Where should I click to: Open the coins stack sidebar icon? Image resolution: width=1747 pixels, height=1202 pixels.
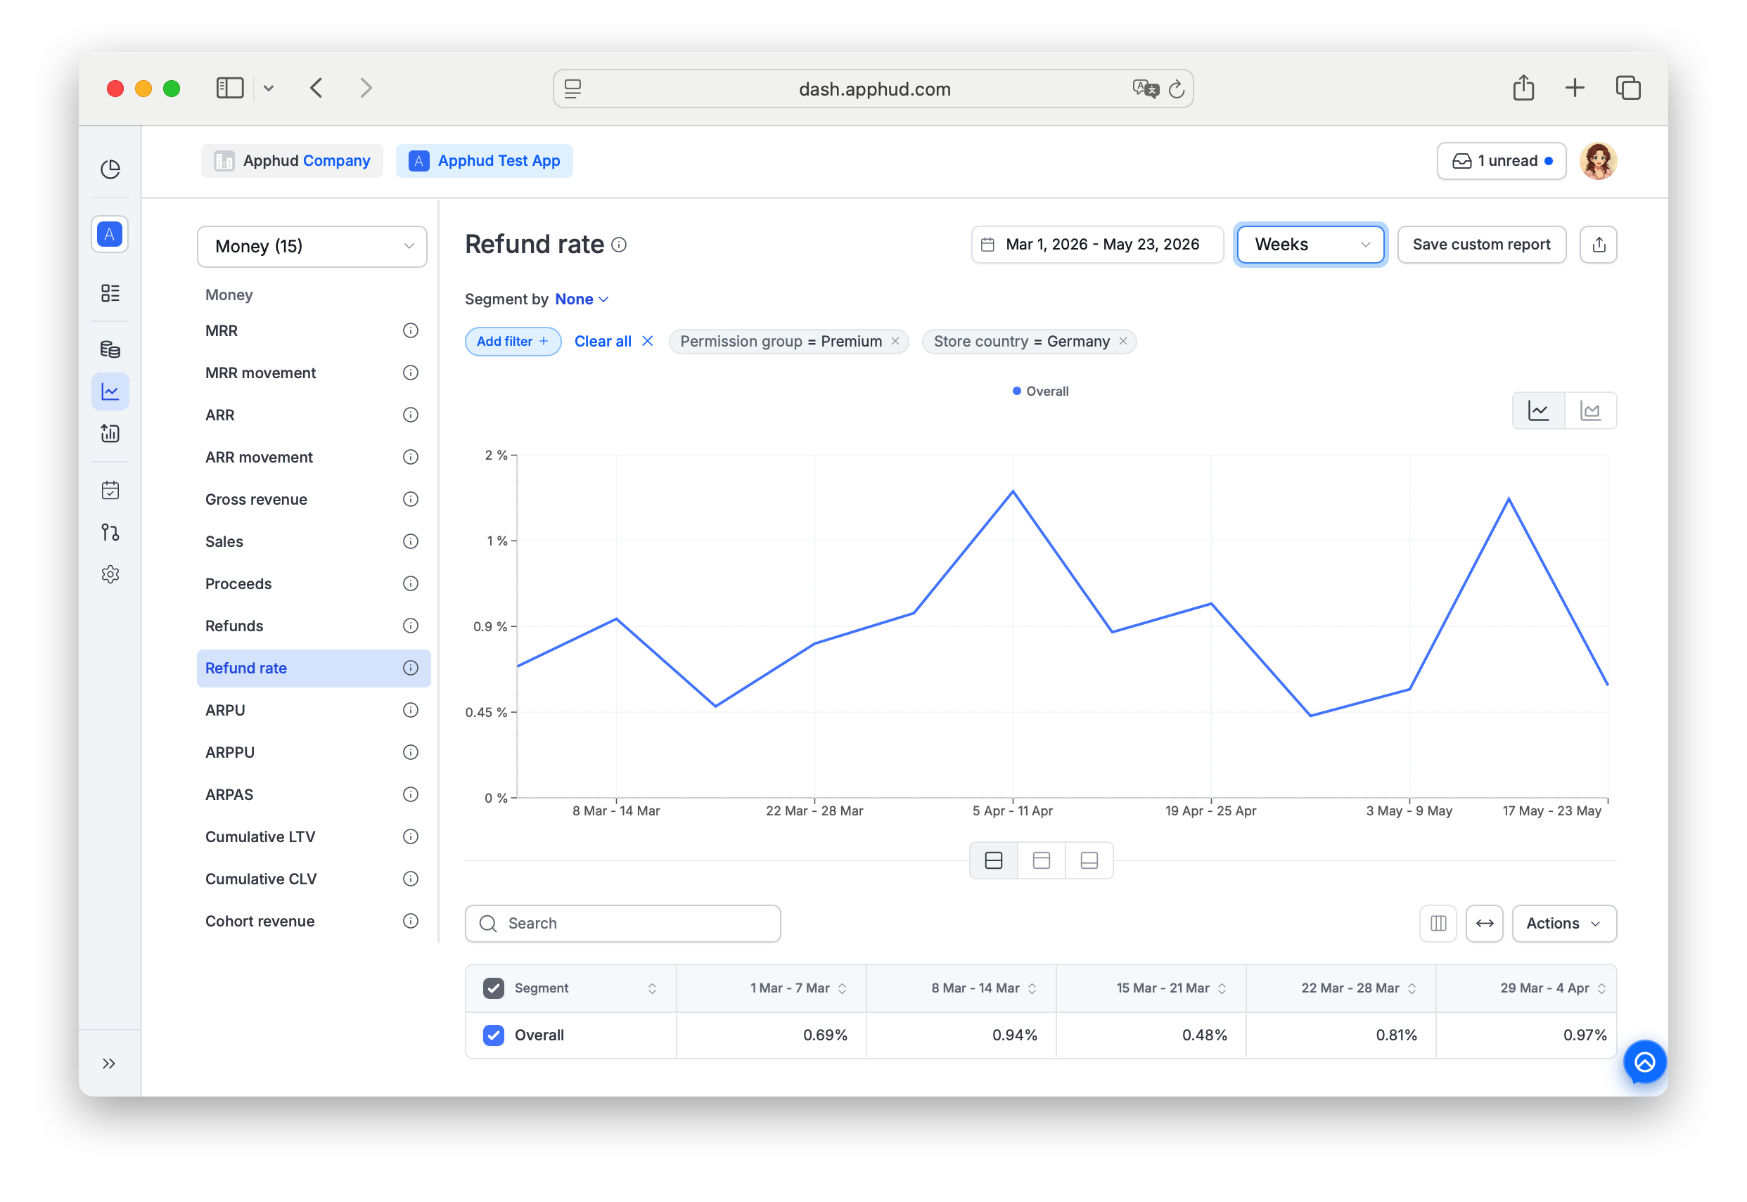pyautogui.click(x=110, y=349)
